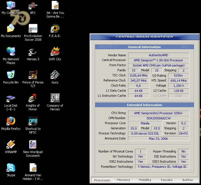
Task: Open the Recycle Bin
Action: pos(11,75)
